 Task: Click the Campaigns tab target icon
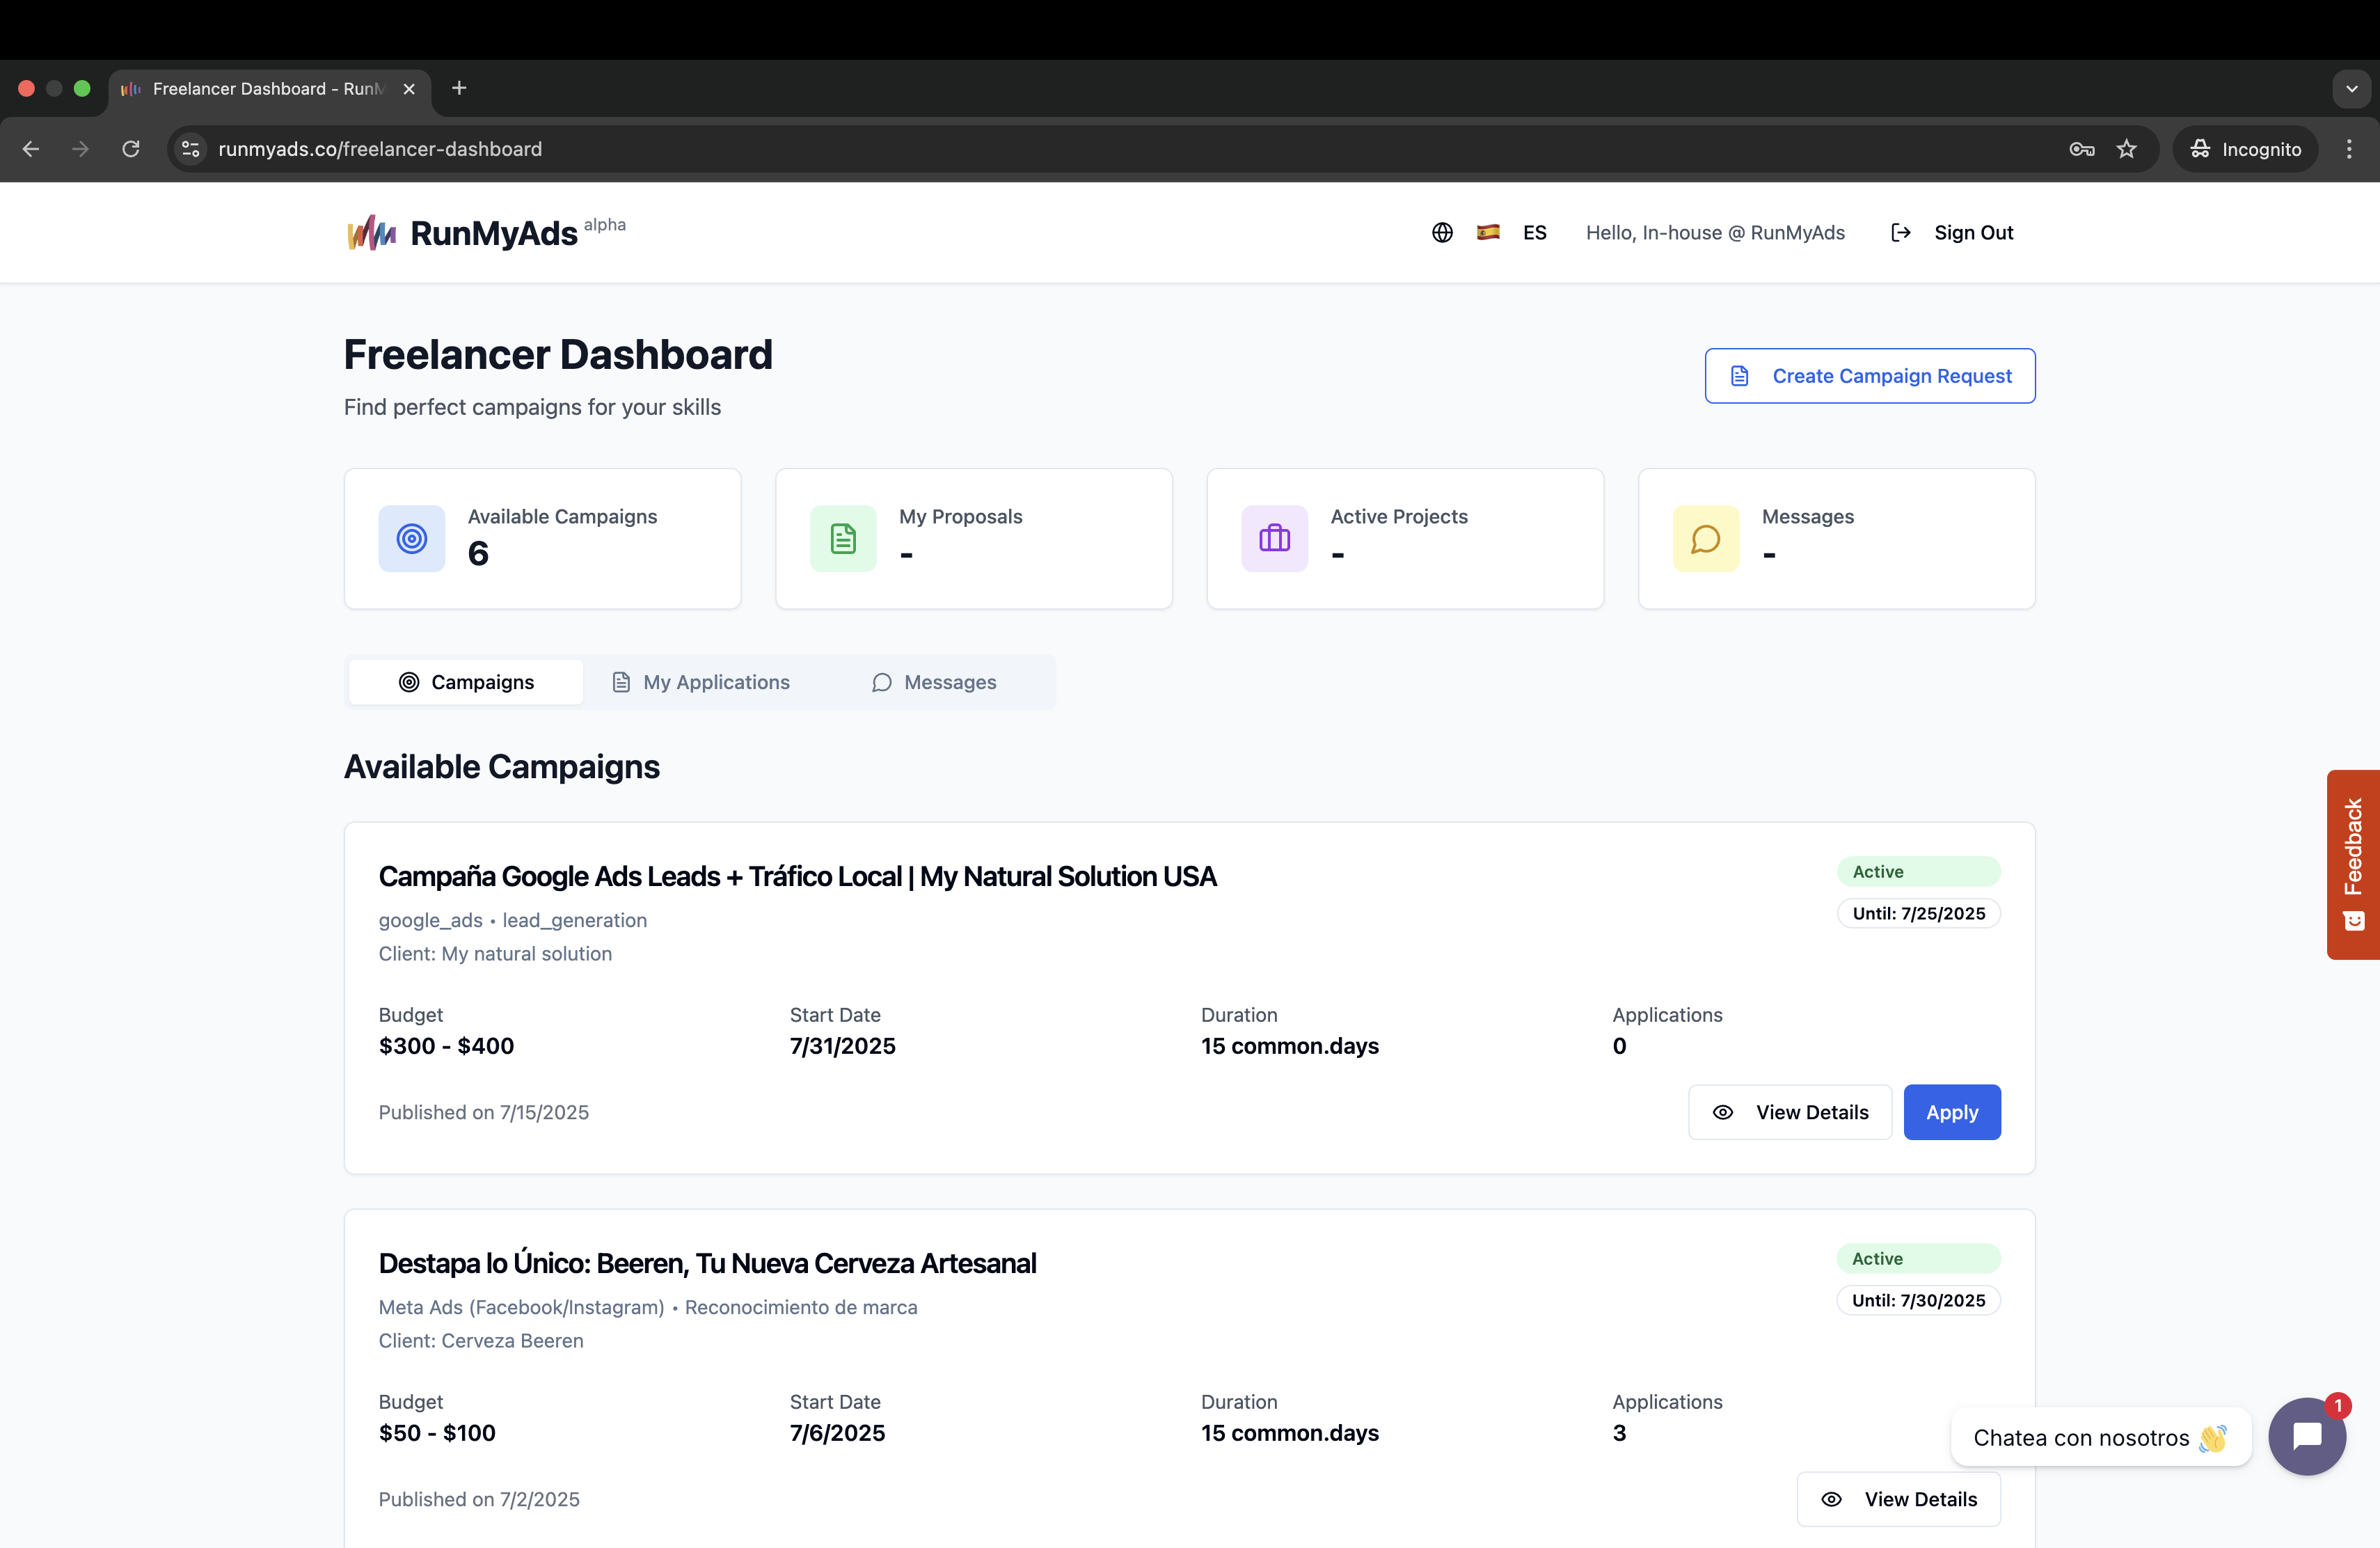click(x=409, y=682)
